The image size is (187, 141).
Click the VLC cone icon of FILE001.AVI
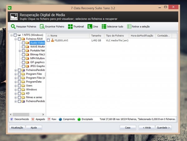coord(52,40)
